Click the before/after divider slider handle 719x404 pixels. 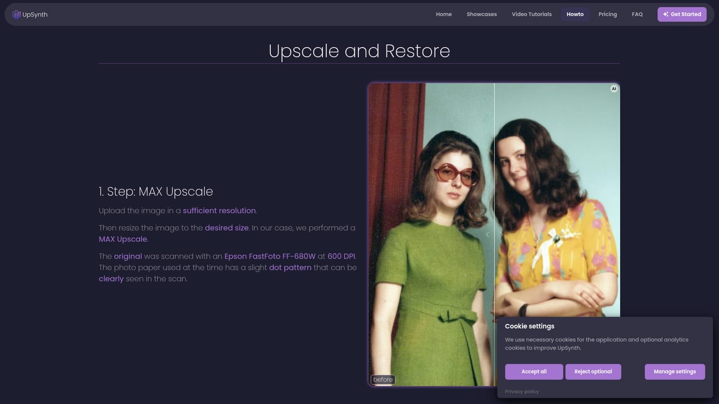click(494, 235)
